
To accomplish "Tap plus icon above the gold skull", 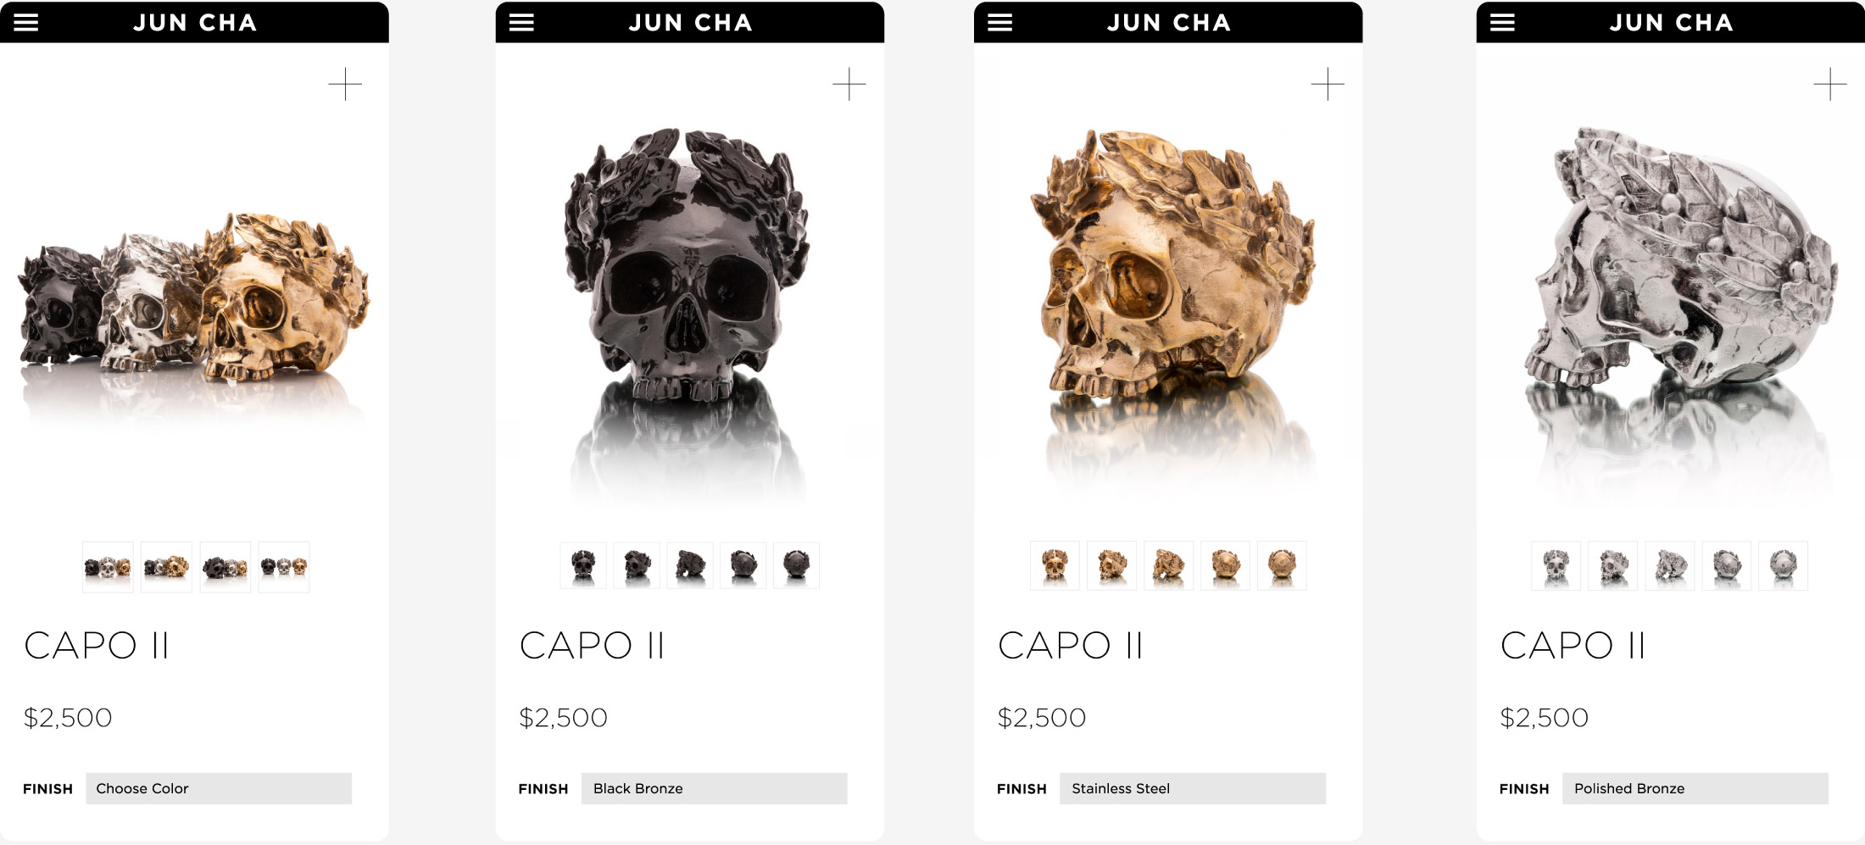I will [1328, 84].
